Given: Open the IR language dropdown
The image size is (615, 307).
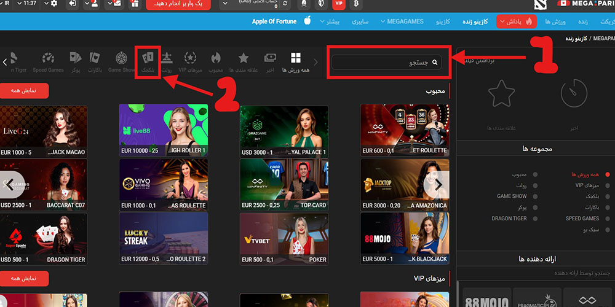Looking at the screenshot, I should click(x=6, y=3).
